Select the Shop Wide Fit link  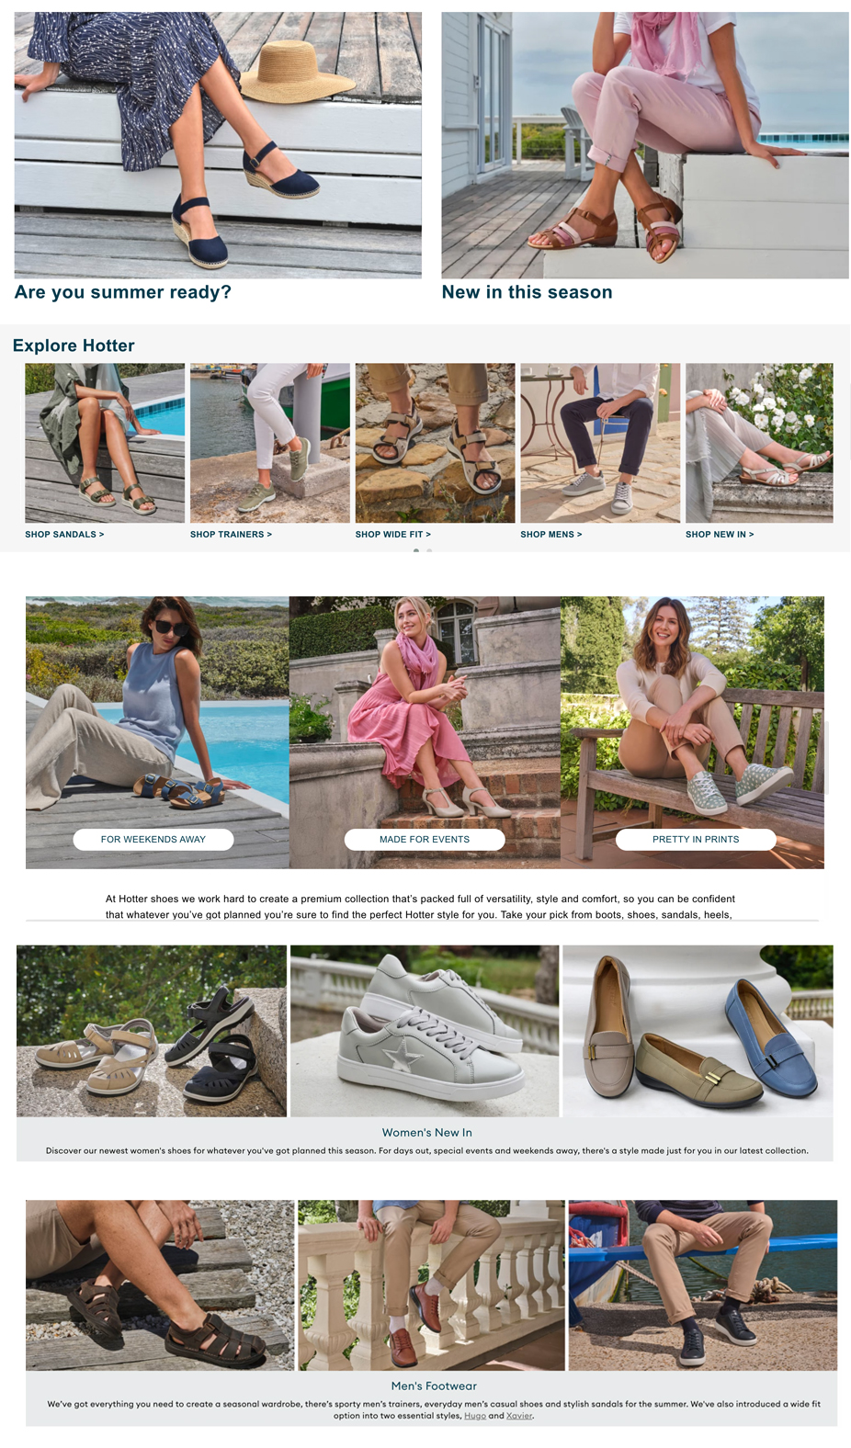(393, 534)
